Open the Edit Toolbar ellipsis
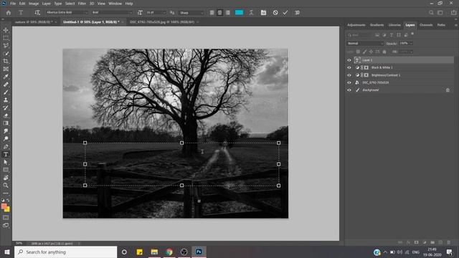 6,193
